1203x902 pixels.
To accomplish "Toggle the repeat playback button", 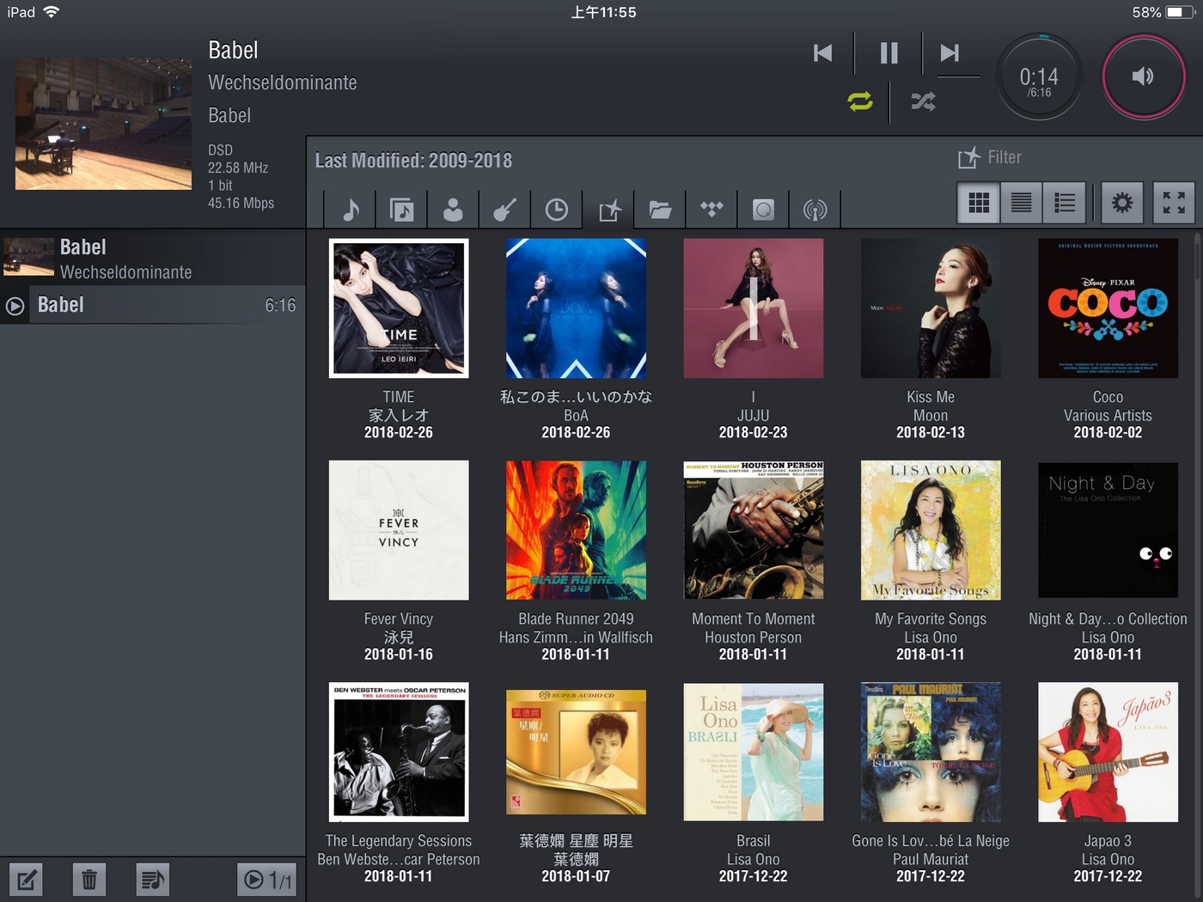I will (x=860, y=101).
